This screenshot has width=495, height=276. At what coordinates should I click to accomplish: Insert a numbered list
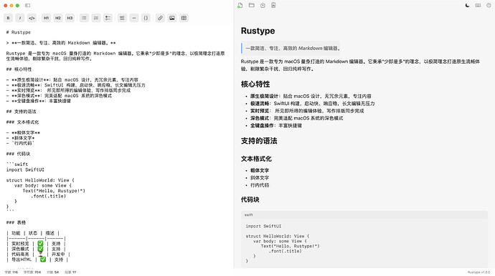click(x=96, y=18)
